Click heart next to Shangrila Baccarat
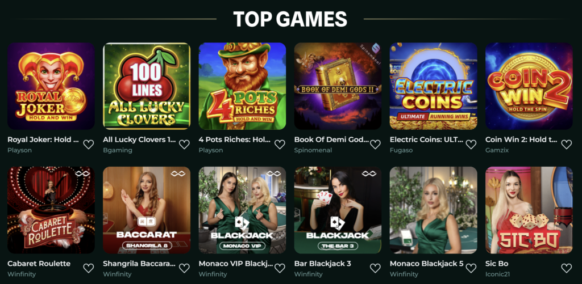582x284 pixels. click(x=184, y=268)
